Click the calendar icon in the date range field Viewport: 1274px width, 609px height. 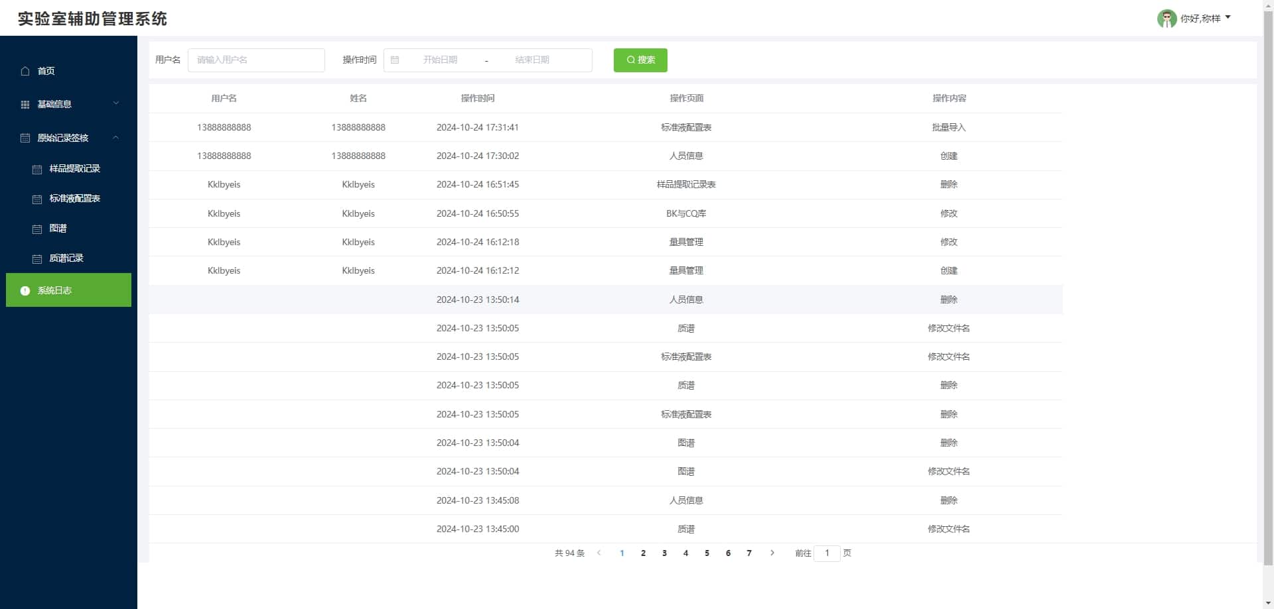coord(395,60)
